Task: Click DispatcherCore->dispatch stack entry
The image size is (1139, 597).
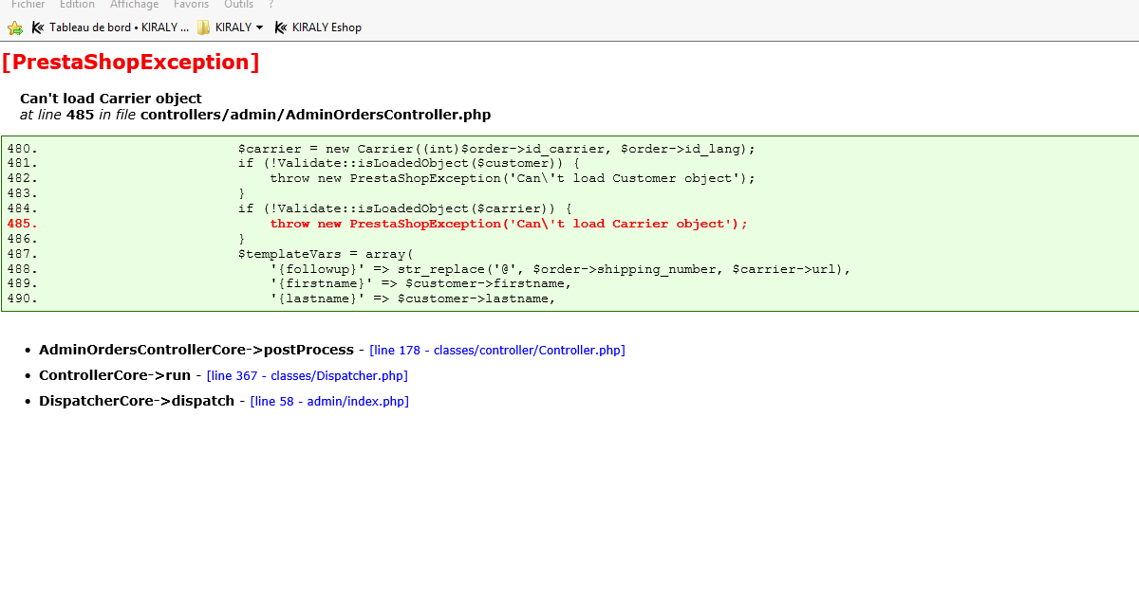Action: [137, 401]
